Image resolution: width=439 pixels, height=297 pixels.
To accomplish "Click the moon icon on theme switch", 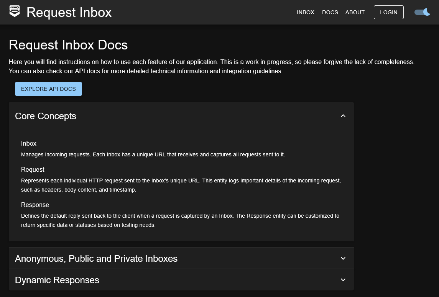I will point(427,12).
